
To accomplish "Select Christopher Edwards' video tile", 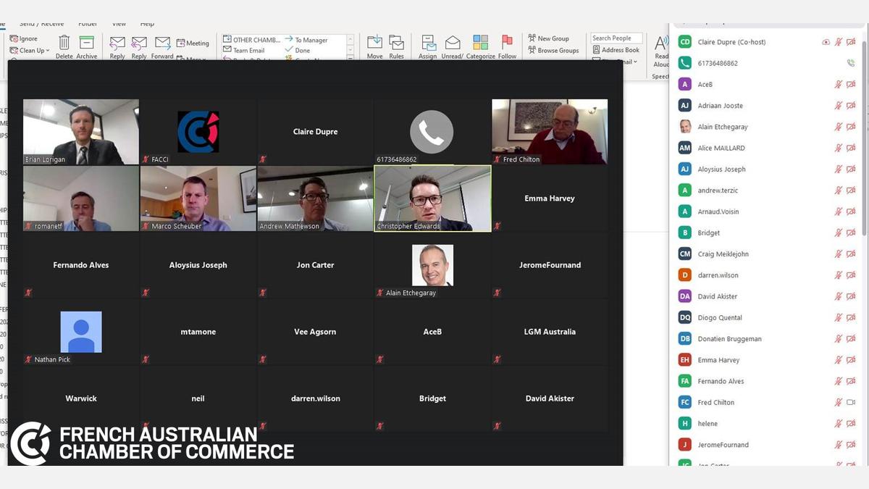I will [x=432, y=198].
